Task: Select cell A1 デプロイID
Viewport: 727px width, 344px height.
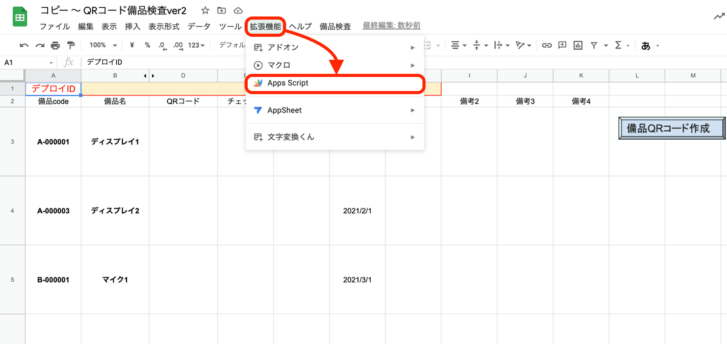Action: click(53, 89)
